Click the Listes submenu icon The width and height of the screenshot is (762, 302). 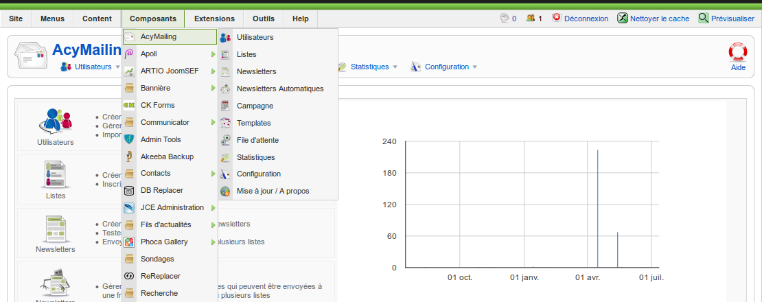coord(225,54)
